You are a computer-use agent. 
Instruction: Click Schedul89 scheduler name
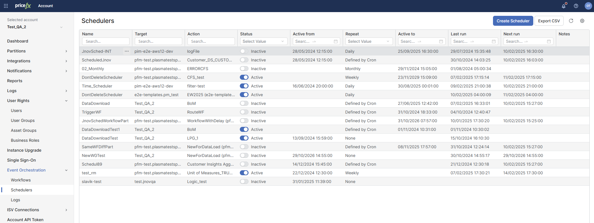(x=92, y=164)
